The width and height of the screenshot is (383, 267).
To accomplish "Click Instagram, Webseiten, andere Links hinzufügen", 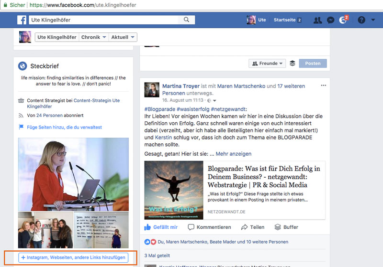I will click(x=73, y=257).
